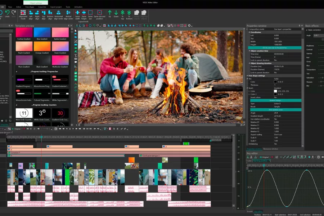This screenshot has height=216, width=324.
Task: Select the Fuchsia Gradient template thumbnail
Action: [24, 33]
